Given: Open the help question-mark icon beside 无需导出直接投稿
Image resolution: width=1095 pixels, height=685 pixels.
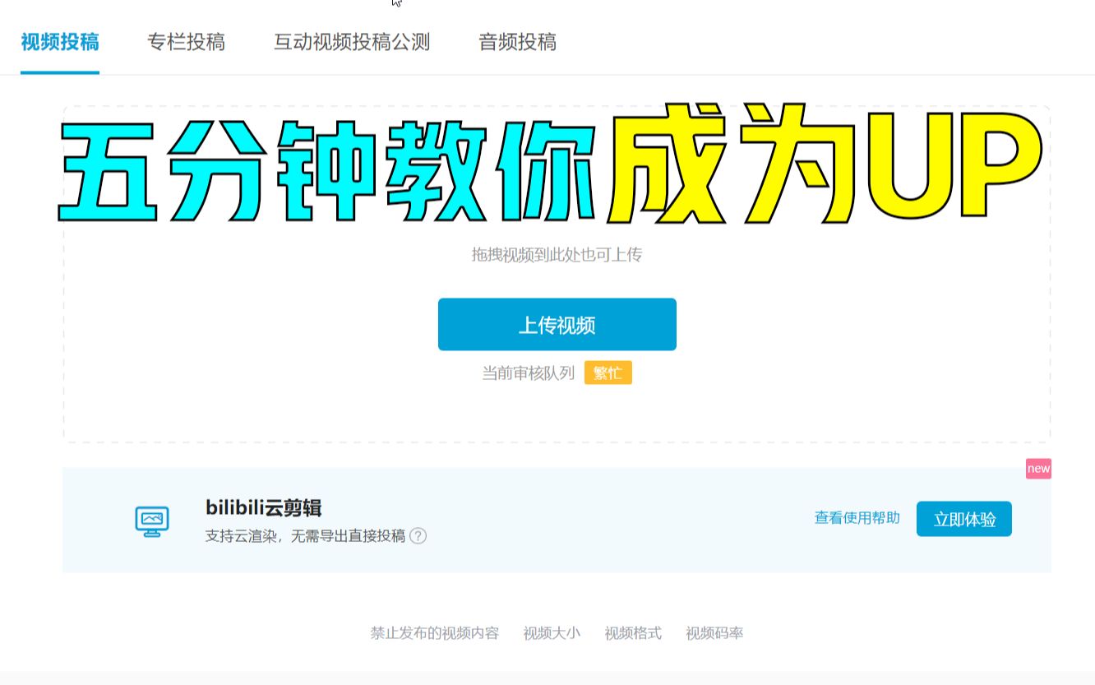Looking at the screenshot, I should [x=418, y=536].
